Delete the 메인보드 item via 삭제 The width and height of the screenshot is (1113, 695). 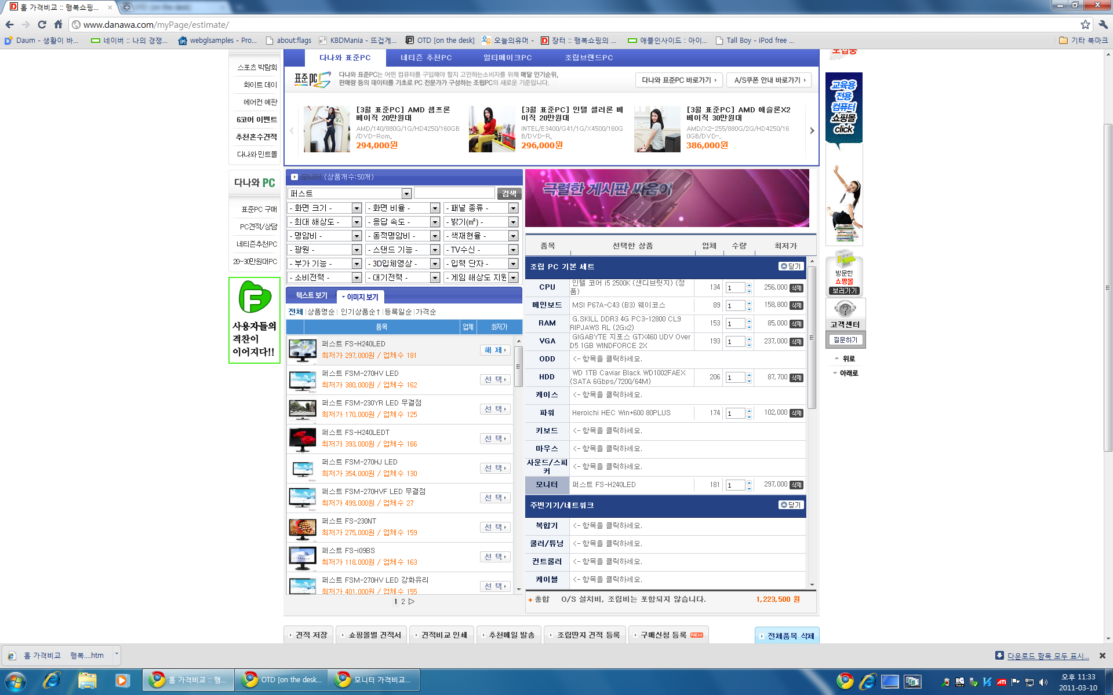[x=796, y=305]
